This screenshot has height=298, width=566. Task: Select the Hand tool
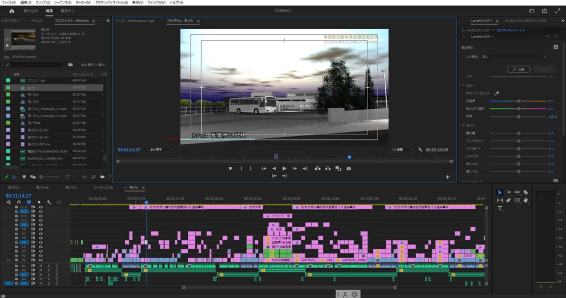tap(526, 200)
